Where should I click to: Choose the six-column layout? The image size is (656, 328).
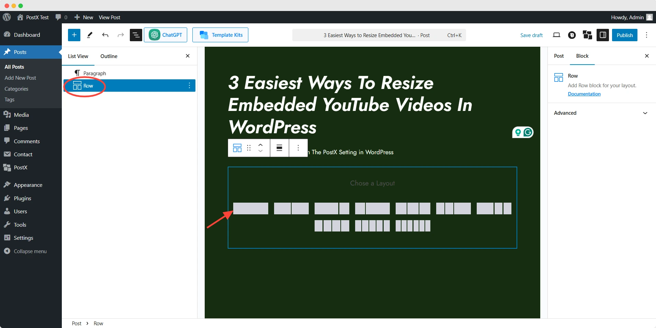(413, 226)
